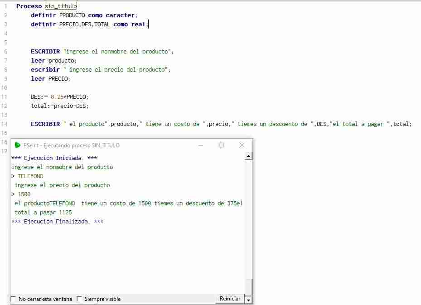The height and width of the screenshot is (305, 421).
Task: Click 'definir PRODUCTO como caracter' code line
Action: 84,15
